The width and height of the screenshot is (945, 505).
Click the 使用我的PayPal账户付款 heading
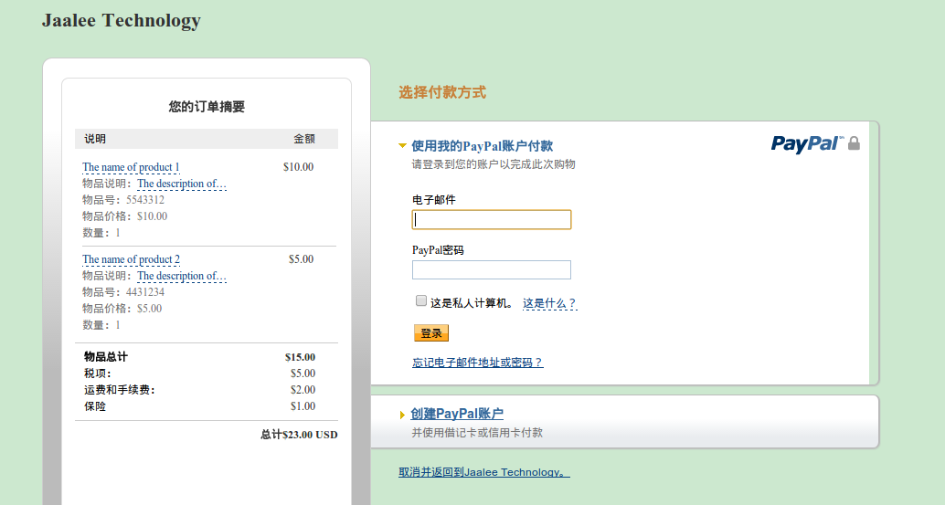(x=483, y=146)
